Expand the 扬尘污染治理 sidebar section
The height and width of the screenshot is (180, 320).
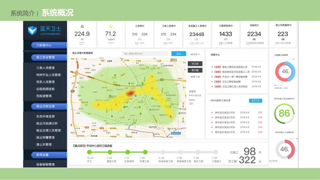click(x=45, y=106)
